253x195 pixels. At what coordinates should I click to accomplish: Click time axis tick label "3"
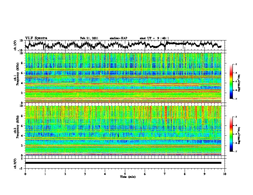pos(85,174)
